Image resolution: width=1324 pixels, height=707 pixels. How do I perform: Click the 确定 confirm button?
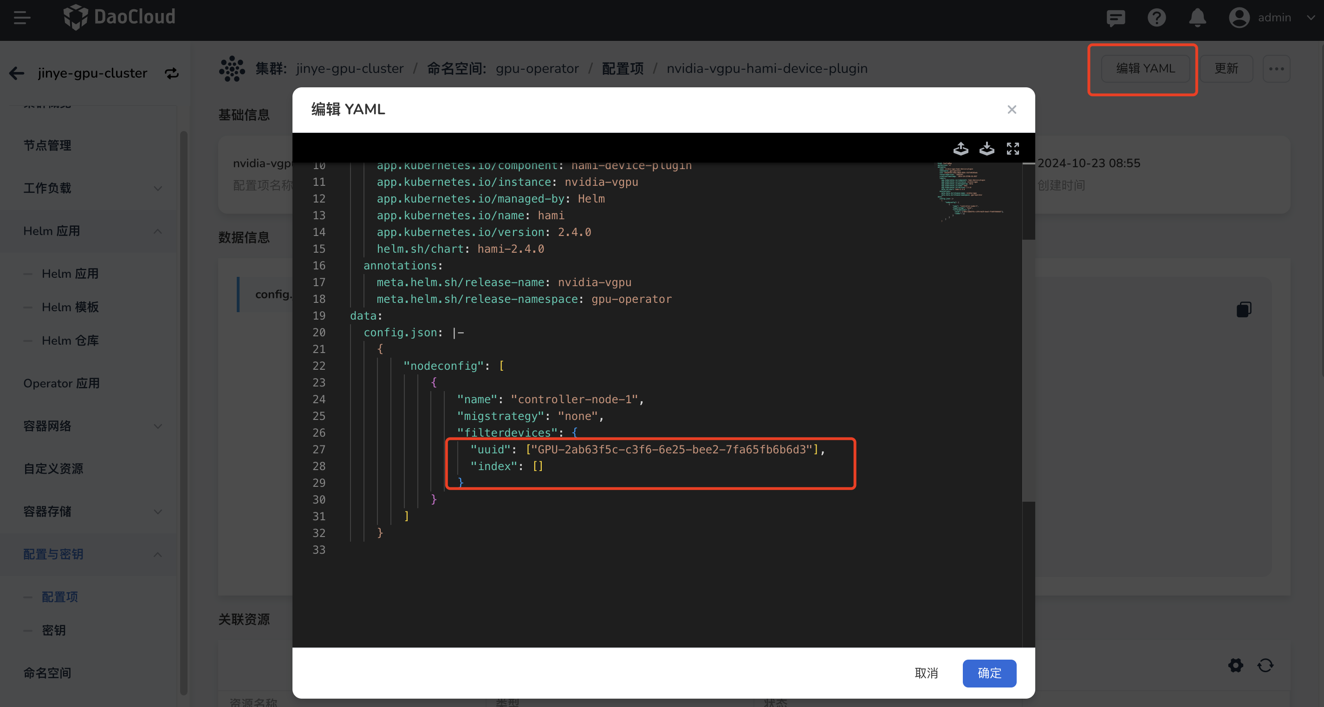[989, 673]
